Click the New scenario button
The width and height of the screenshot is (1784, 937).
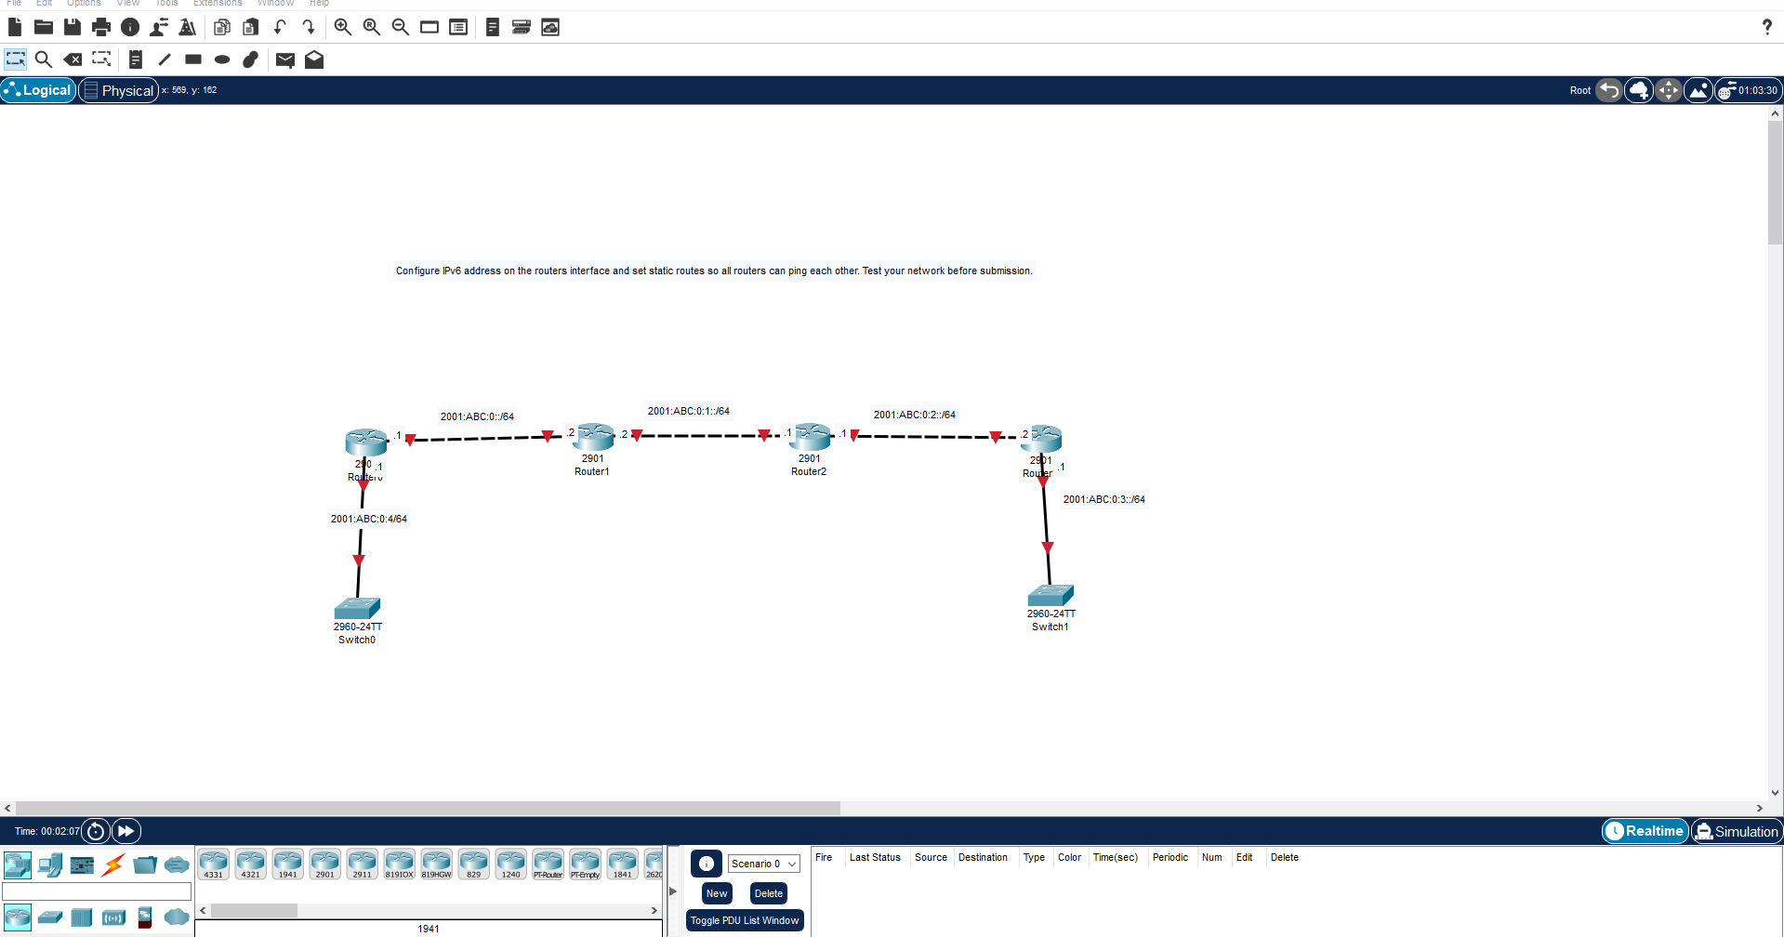(717, 893)
